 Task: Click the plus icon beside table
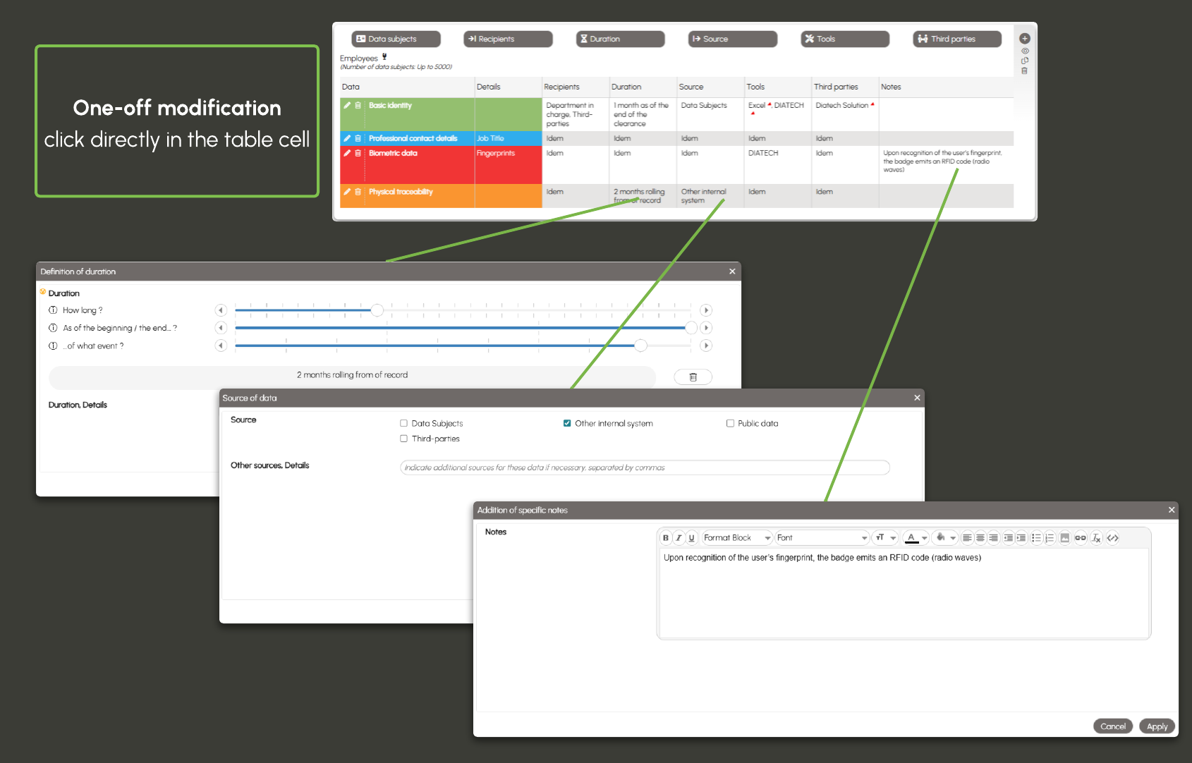point(1025,39)
